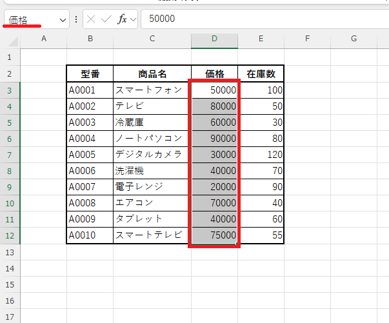
Task: Select all cells with the corner triangle
Action: [13, 41]
